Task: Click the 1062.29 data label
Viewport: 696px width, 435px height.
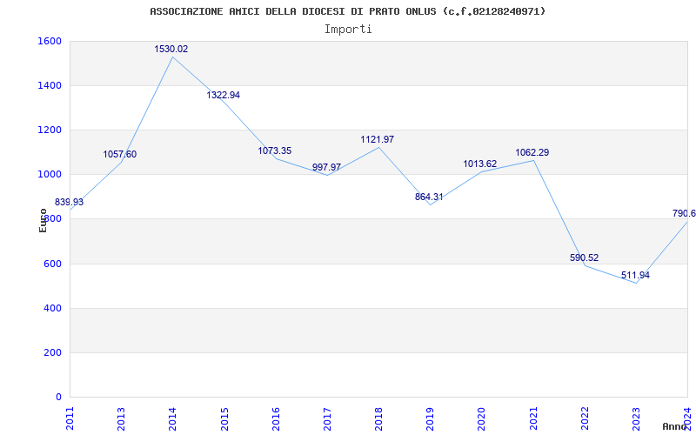Action: pyautogui.click(x=532, y=153)
